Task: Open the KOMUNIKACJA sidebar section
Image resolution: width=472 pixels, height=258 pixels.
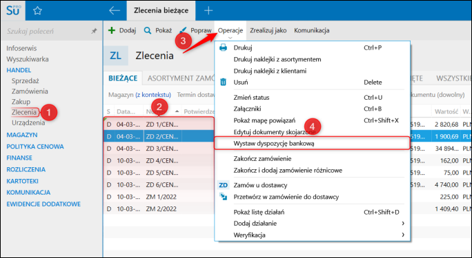Action: (x=28, y=193)
